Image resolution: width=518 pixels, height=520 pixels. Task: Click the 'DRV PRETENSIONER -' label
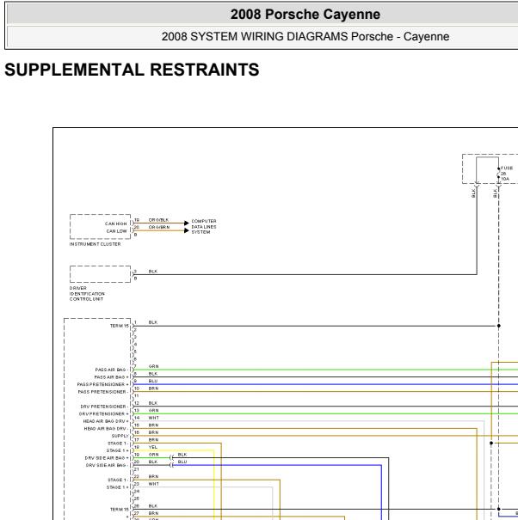point(104,407)
